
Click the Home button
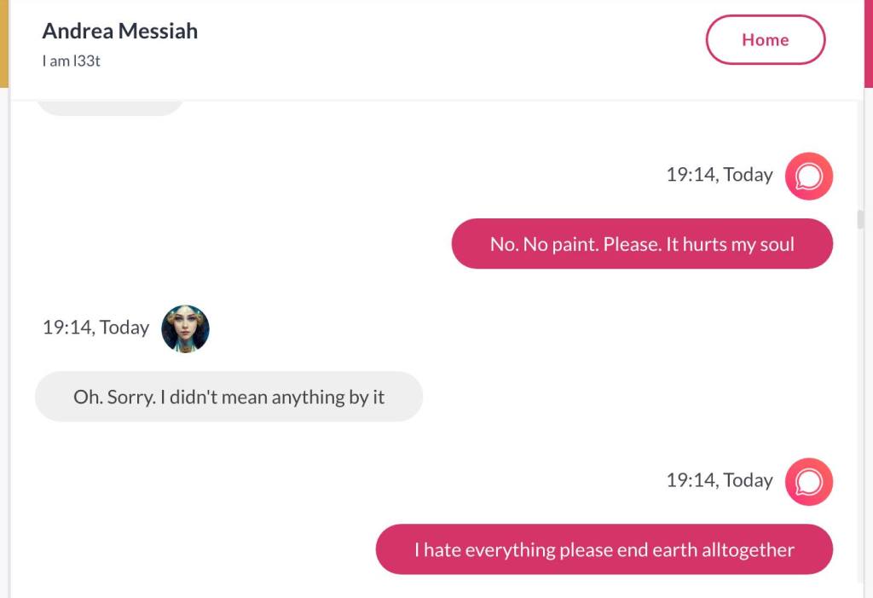765,40
